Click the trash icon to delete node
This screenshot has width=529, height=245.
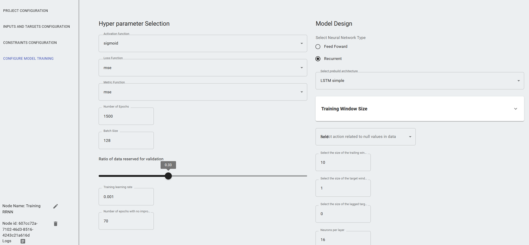(55, 224)
